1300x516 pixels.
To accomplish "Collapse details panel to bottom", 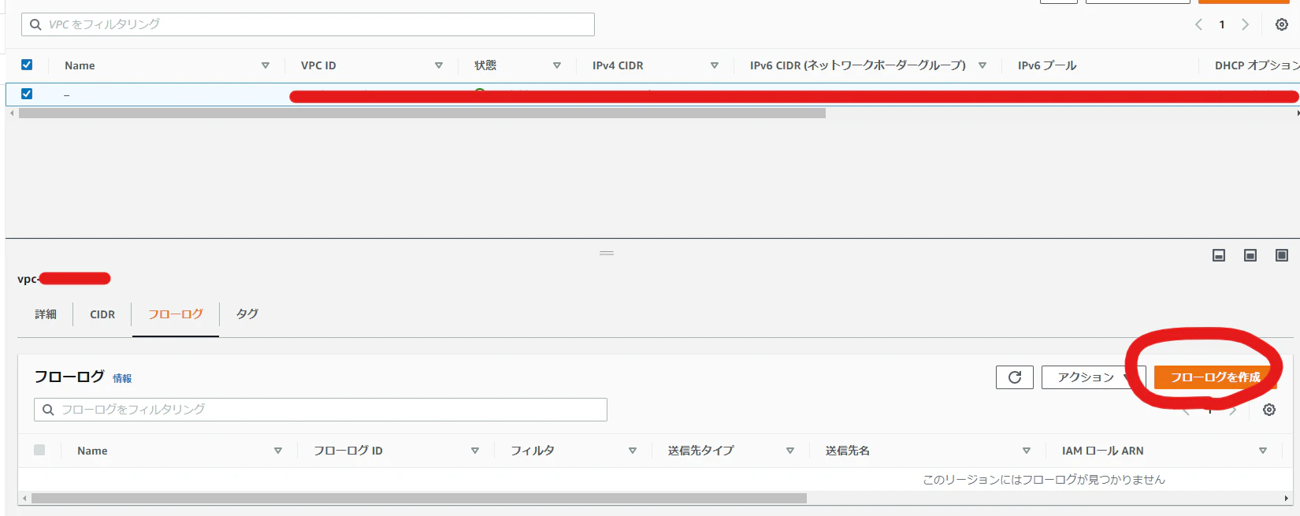I will (1219, 255).
